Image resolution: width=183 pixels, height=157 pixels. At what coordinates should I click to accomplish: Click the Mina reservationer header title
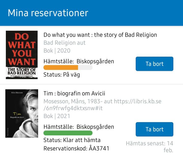48,13
